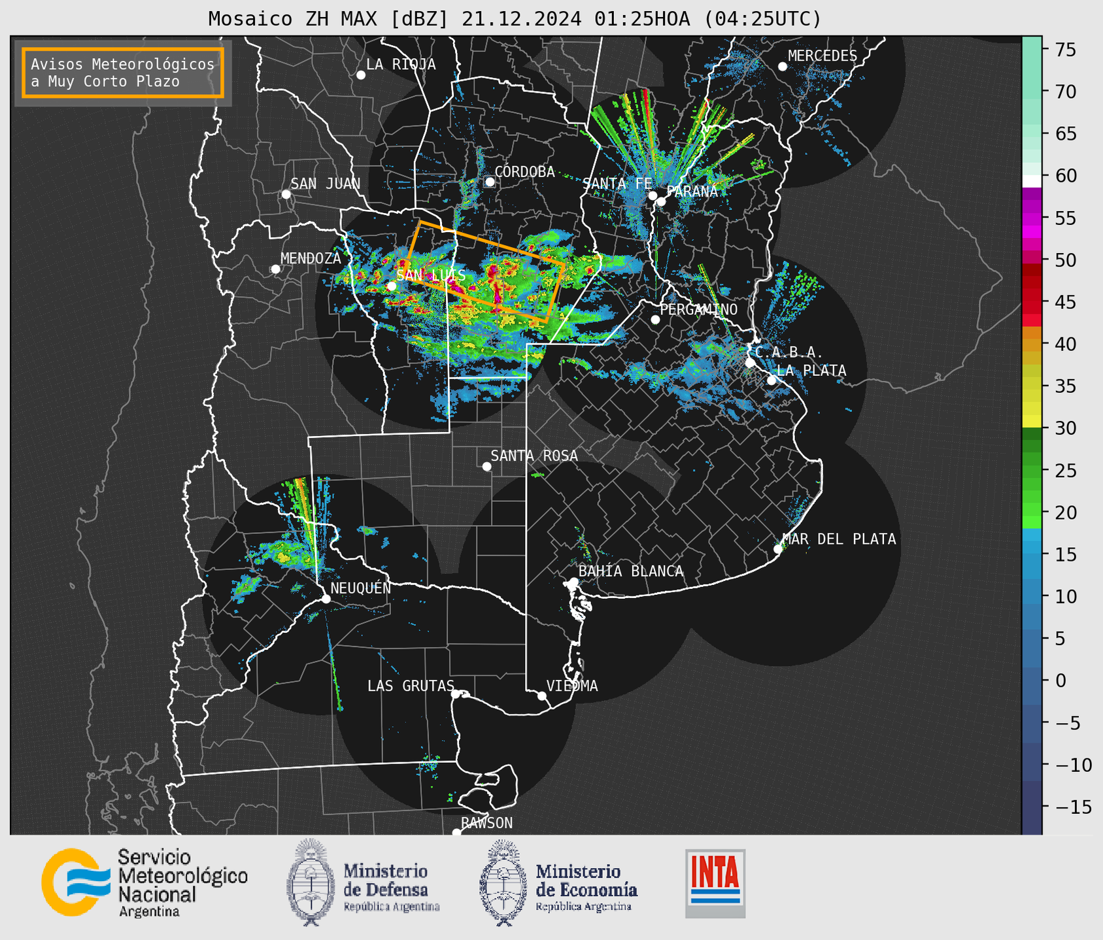The height and width of the screenshot is (940, 1103).
Task: Click the Pergamino city marker dot
Action: (x=655, y=320)
